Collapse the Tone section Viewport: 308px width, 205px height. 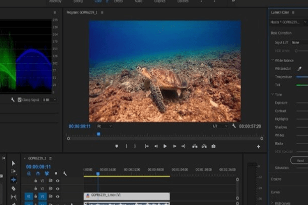[x=272, y=94]
